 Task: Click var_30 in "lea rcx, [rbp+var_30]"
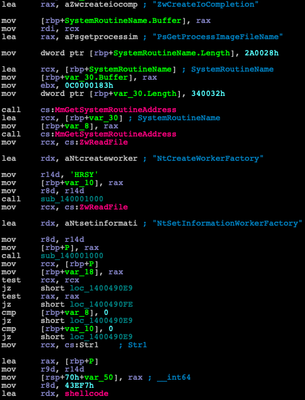[103, 118]
